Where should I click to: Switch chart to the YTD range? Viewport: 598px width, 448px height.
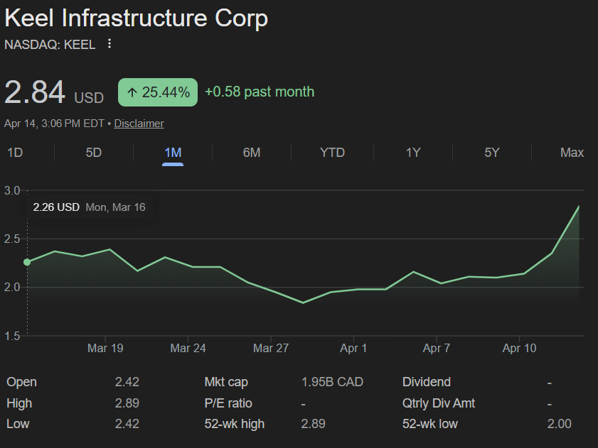pos(332,153)
